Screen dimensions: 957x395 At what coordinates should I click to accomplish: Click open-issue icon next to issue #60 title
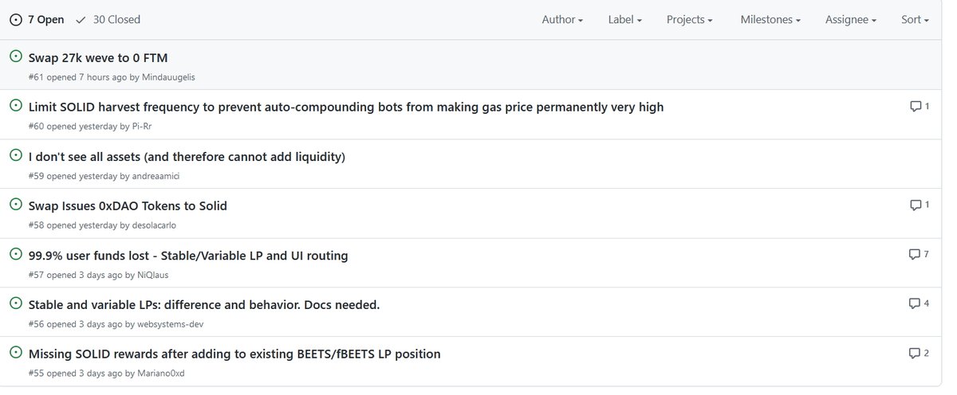pos(15,105)
